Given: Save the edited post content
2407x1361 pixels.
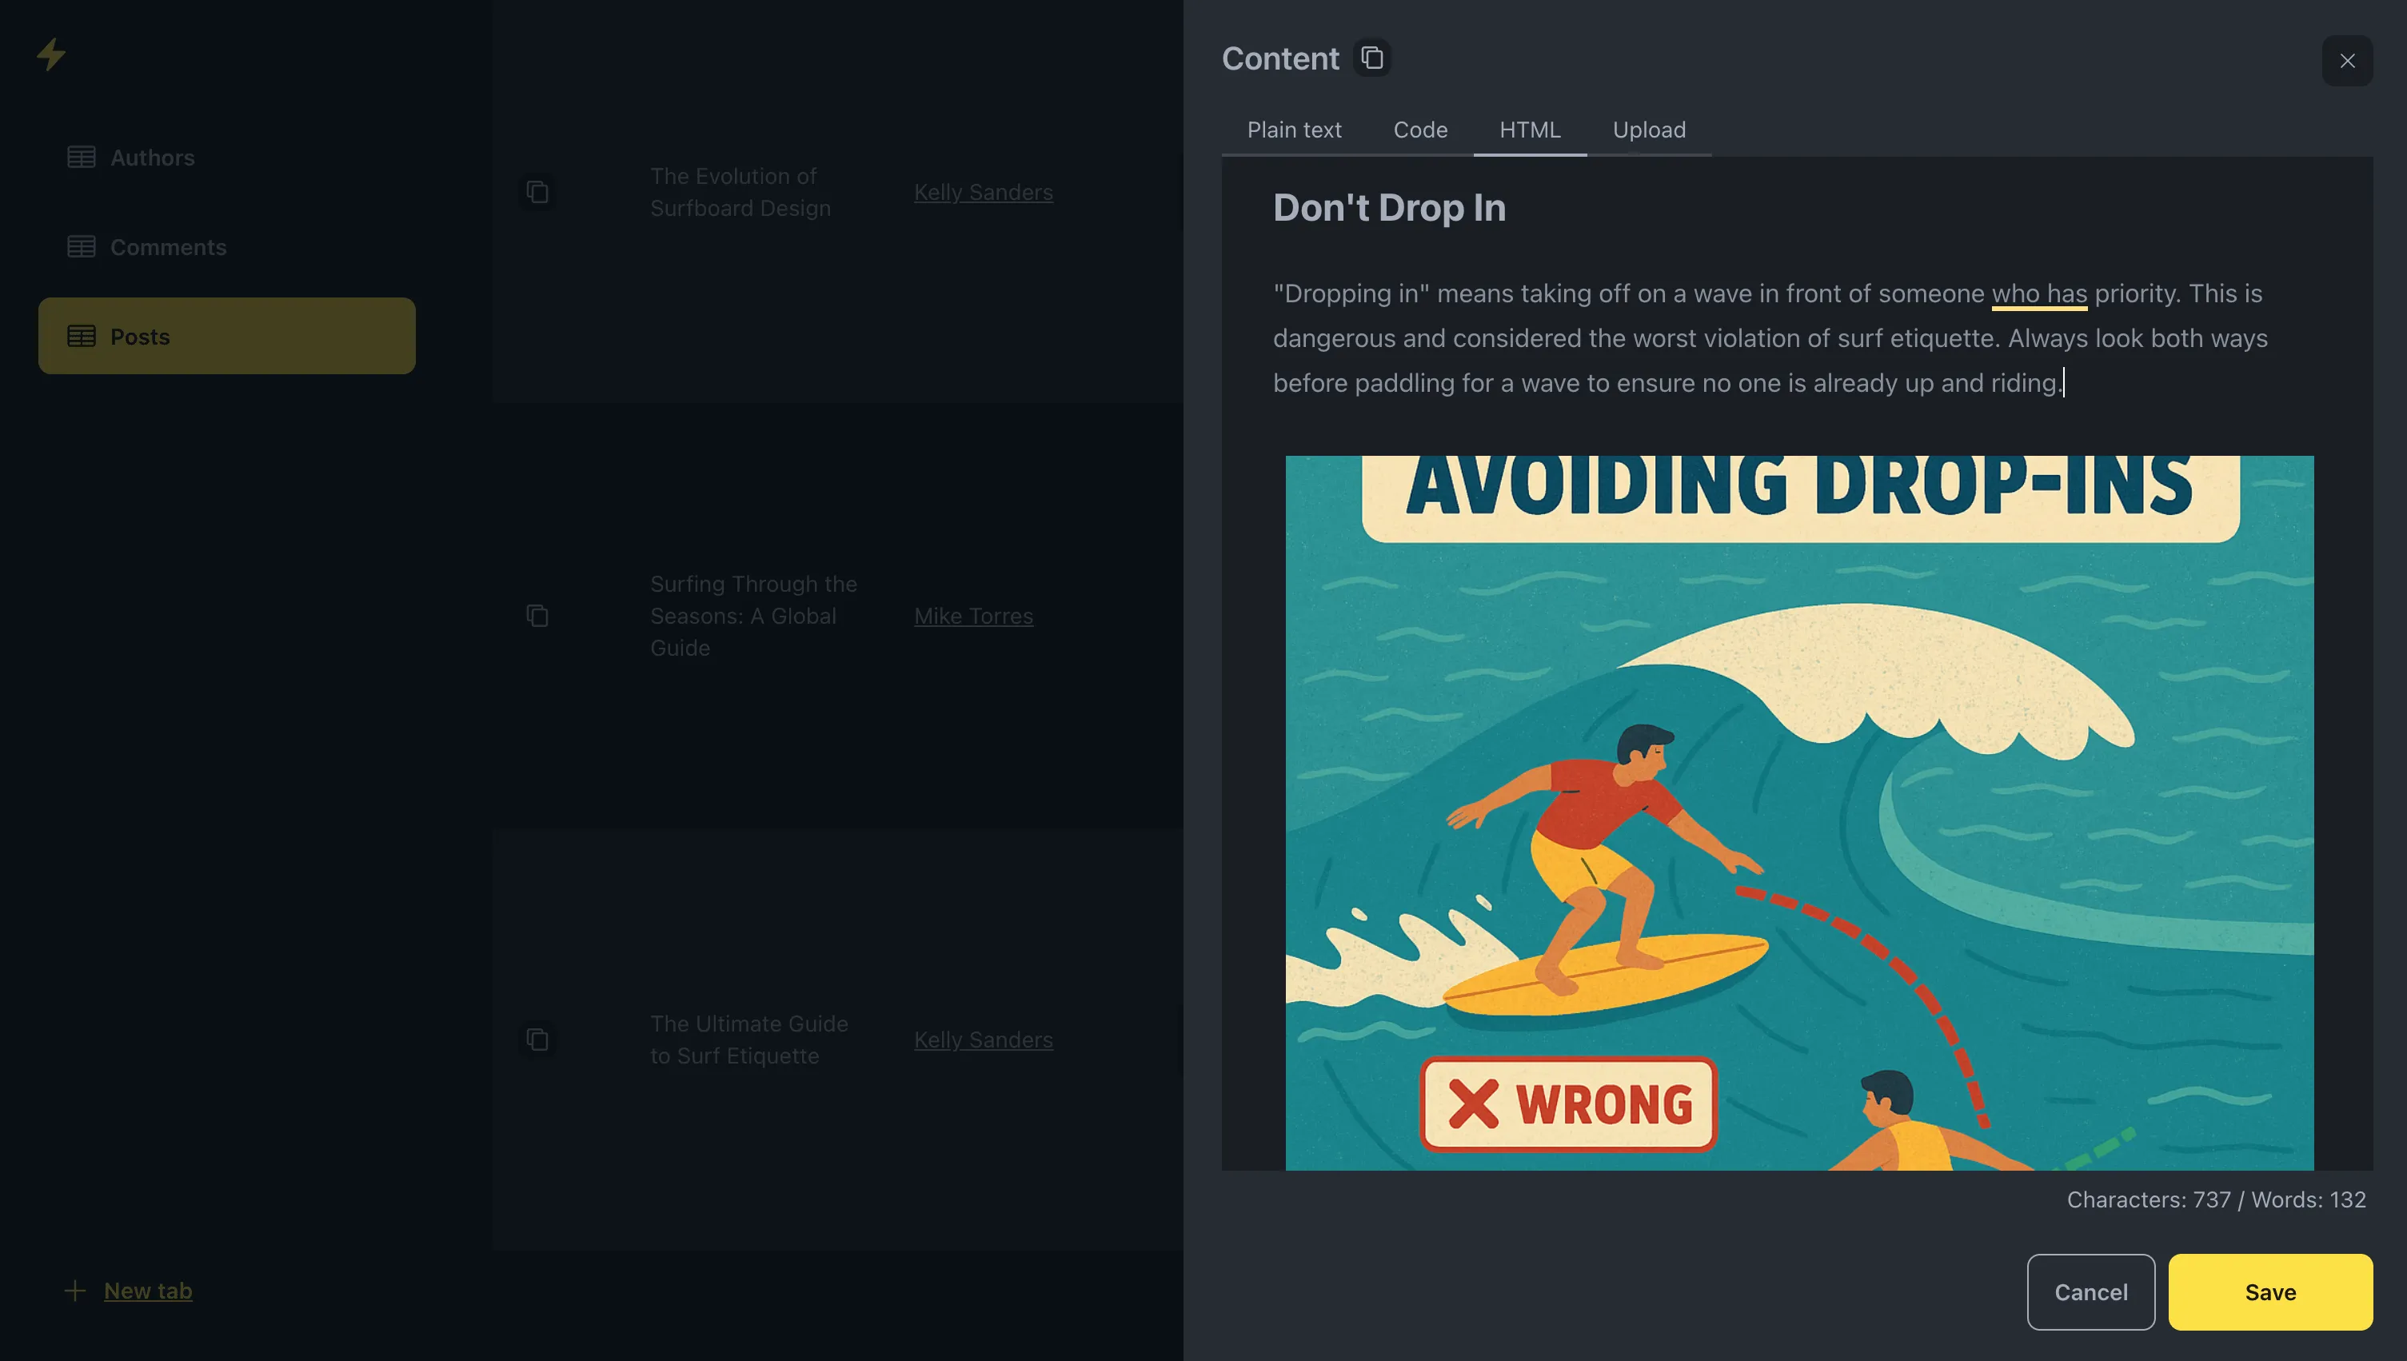Looking at the screenshot, I should pyautogui.click(x=2269, y=1291).
